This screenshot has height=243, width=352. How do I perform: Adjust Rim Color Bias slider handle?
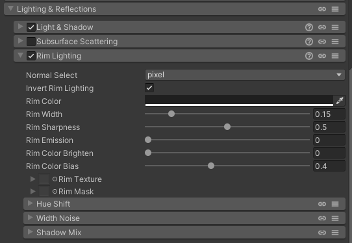click(211, 166)
